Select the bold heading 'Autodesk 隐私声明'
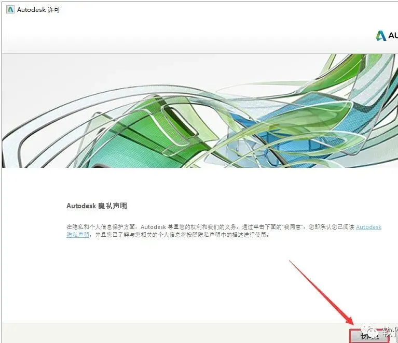 point(97,206)
